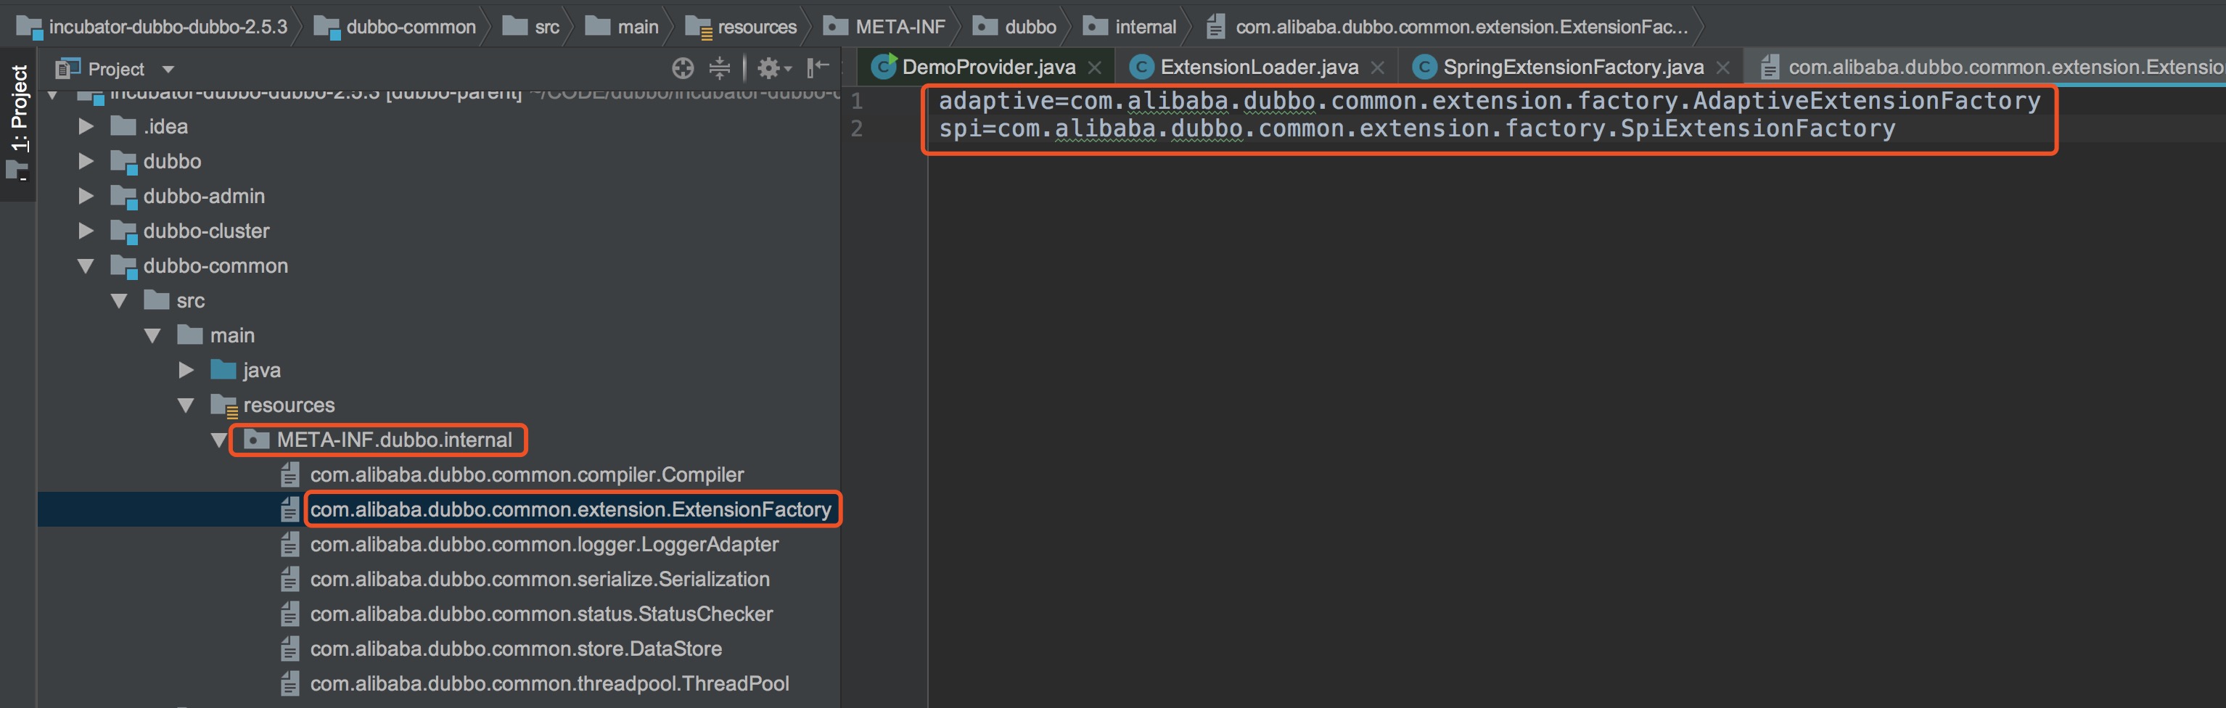This screenshot has height=708, width=2226.
Task: Open com.alibaba.dubbo.common.serialize.Serialization file
Action: click(540, 579)
